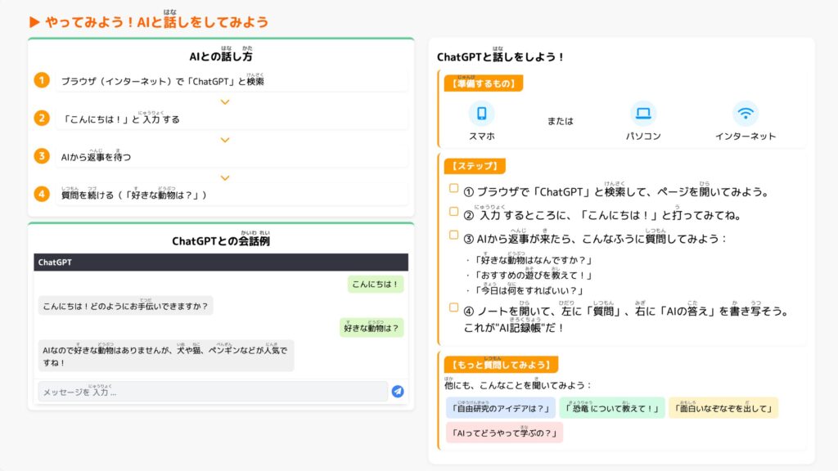Send the message with the paper-plane icon
Screen dimensions: 838x471
tap(398, 392)
